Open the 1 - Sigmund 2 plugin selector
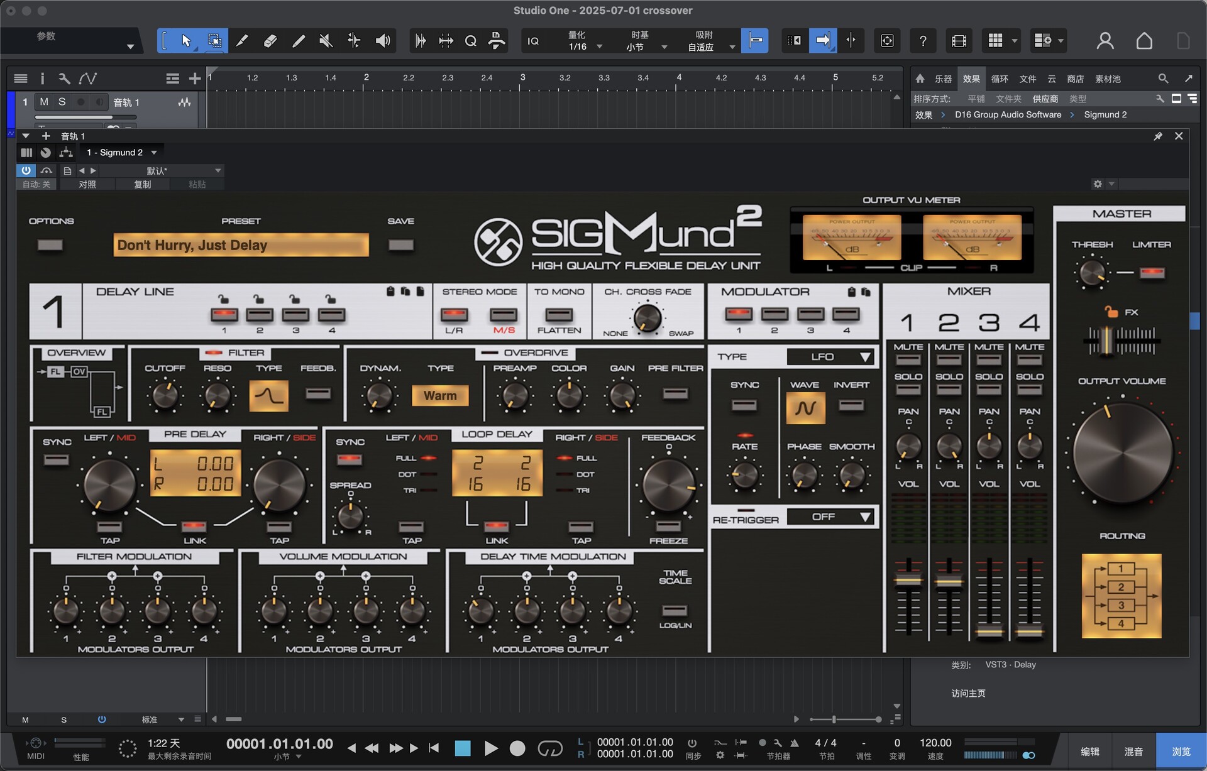Viewport: 1207px width, 771px height. click(x=121, y=153)
